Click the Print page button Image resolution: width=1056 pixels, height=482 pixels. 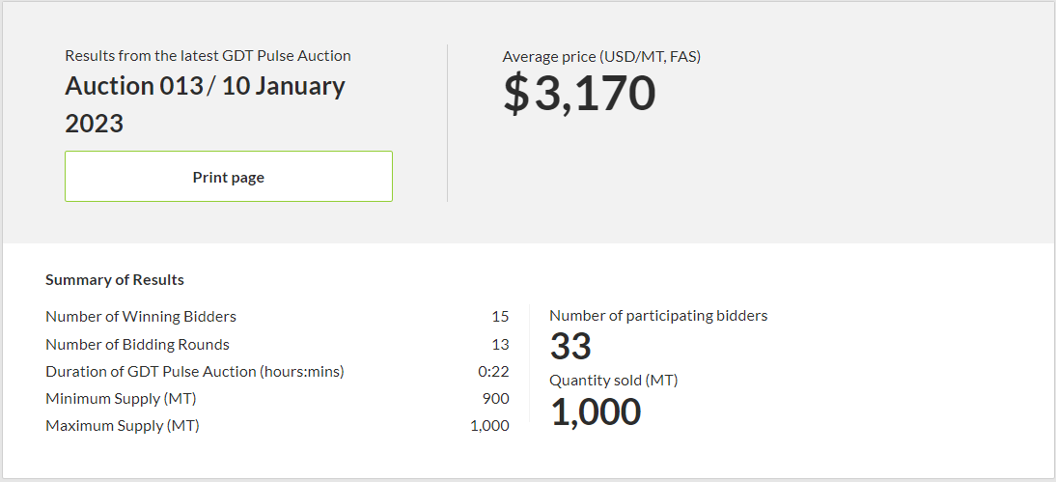coord(229,177)
